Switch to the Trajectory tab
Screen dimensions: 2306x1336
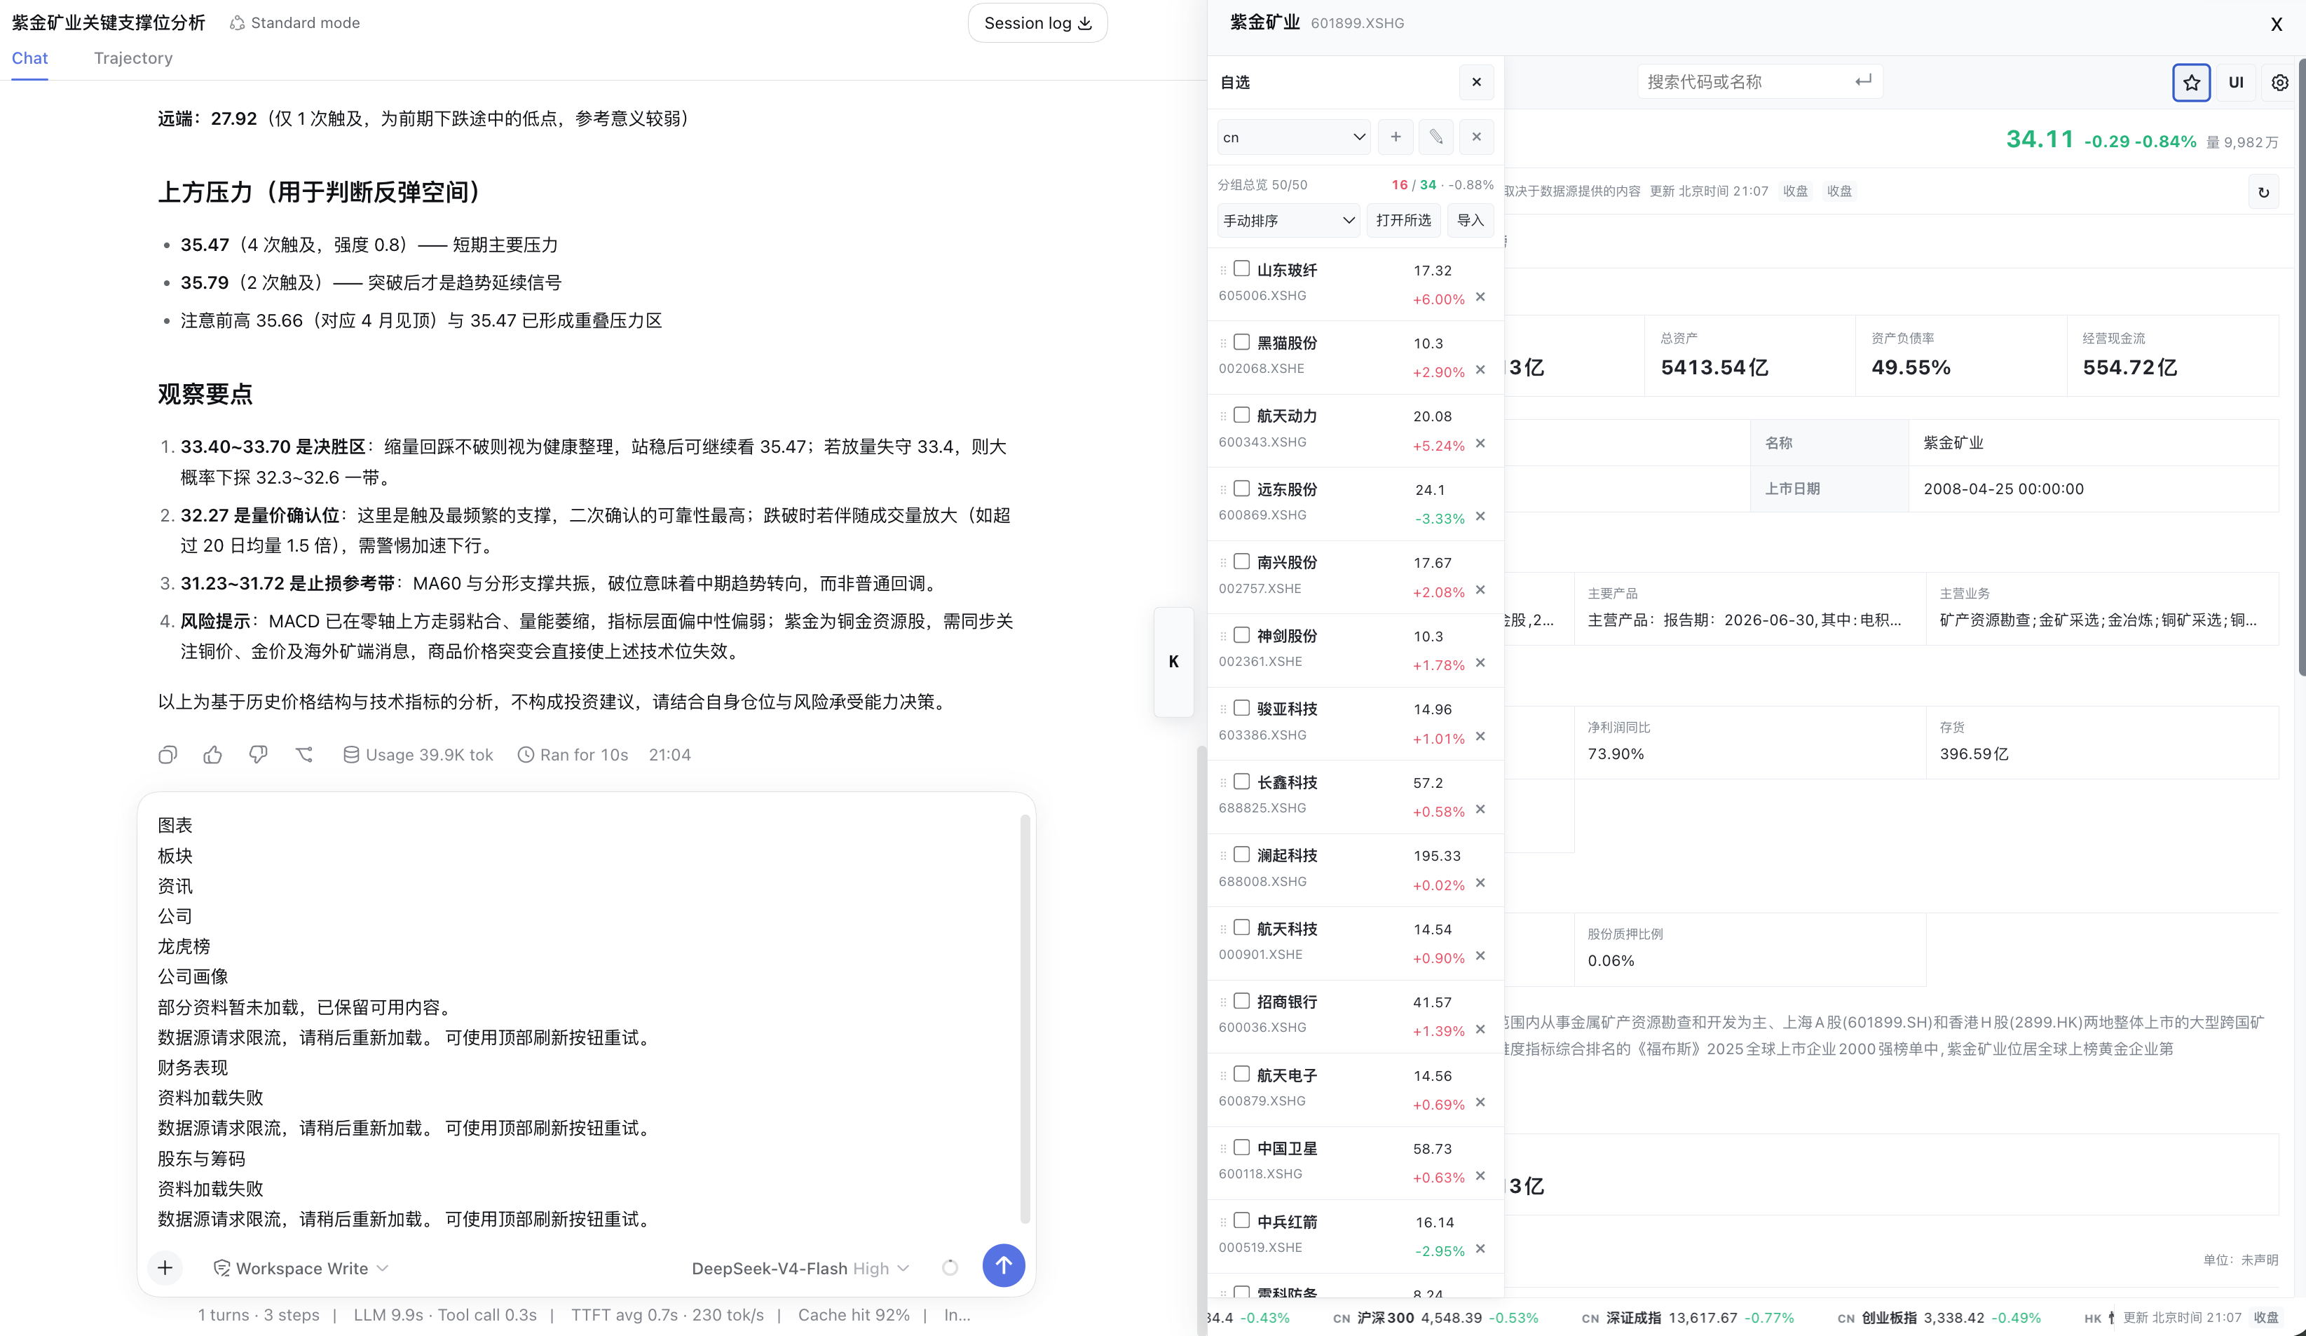pyautogui.click(x=132, y=57)
